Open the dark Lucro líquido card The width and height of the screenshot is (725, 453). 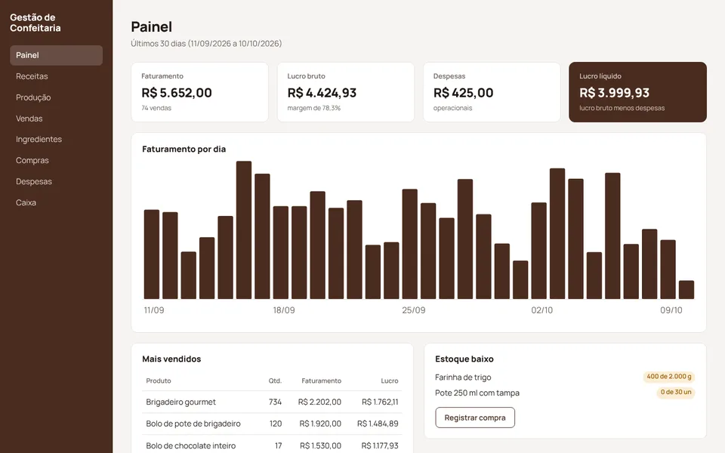(x=637, y=92)
